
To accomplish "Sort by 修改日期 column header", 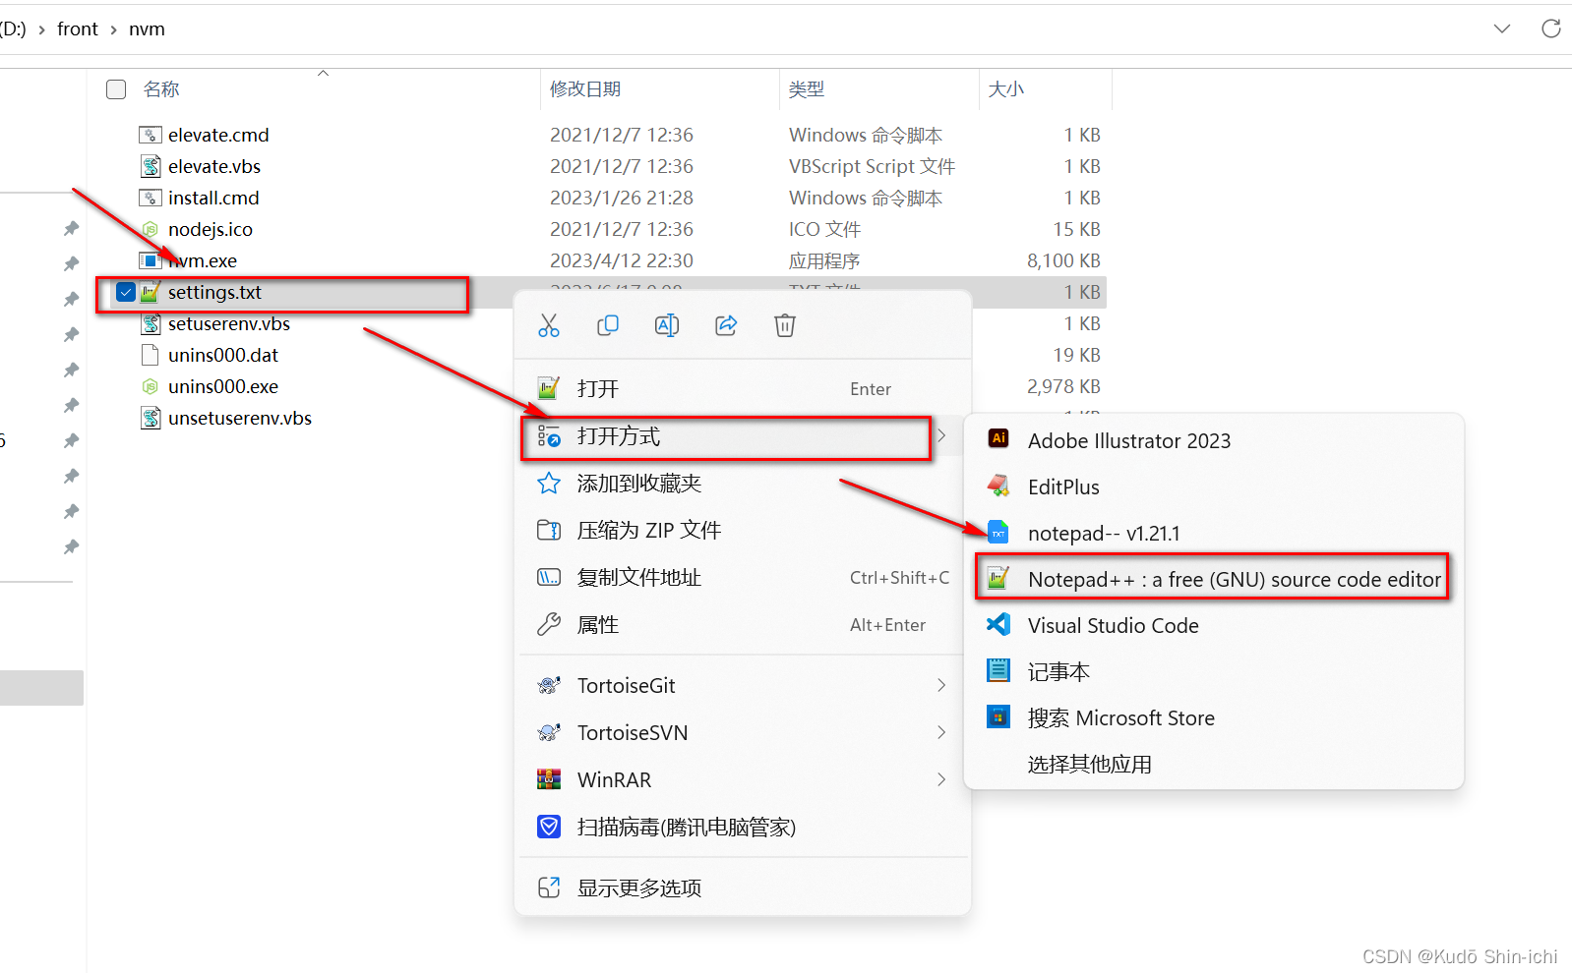I will [585, 89].
